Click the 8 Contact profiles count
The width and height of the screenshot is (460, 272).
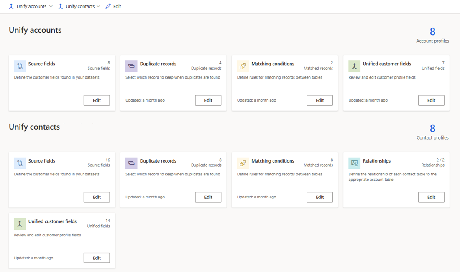432,128
